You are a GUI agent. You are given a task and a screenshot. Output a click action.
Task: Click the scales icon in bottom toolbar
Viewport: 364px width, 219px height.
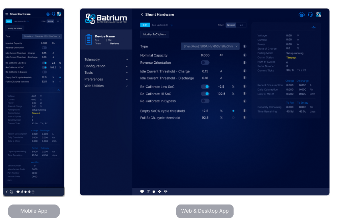165,191
